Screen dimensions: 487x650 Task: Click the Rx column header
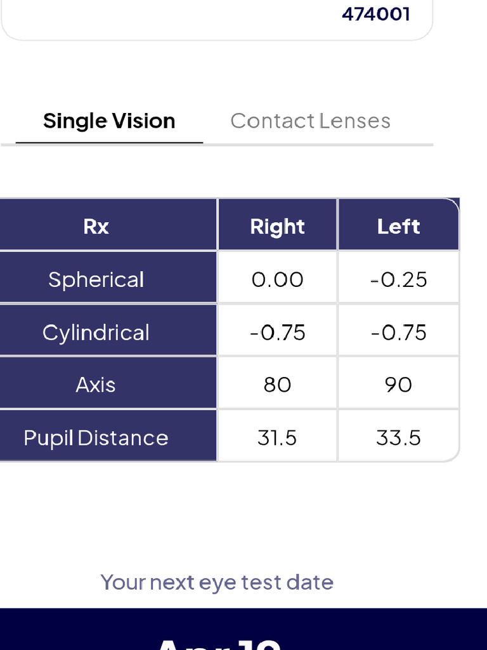point(96,227)
